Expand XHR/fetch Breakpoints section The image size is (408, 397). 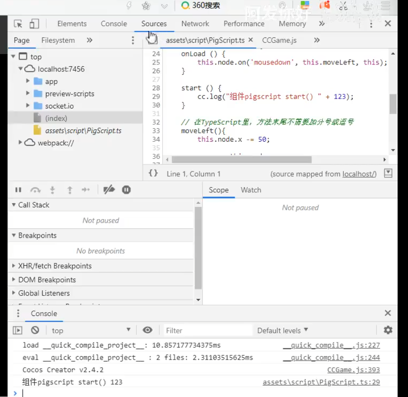point(14,266)
